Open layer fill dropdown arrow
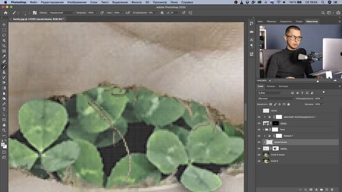342x192 pixels. click(x=323, y=105)
